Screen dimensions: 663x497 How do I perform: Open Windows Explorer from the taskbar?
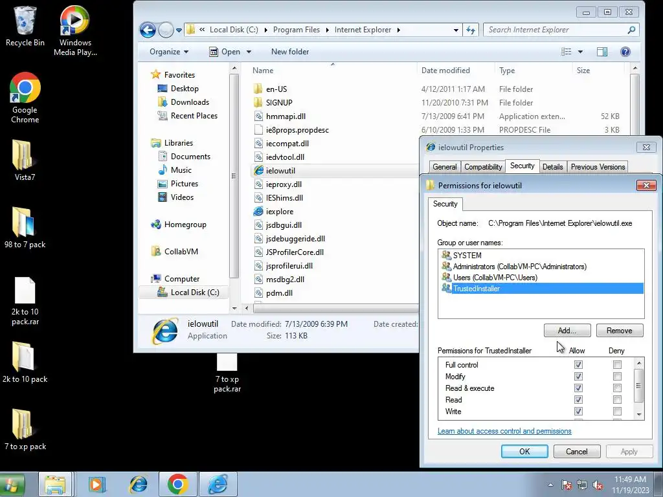[56, 484]
